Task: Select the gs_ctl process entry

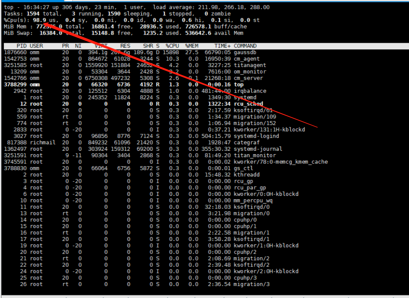Action: [243, 168]
